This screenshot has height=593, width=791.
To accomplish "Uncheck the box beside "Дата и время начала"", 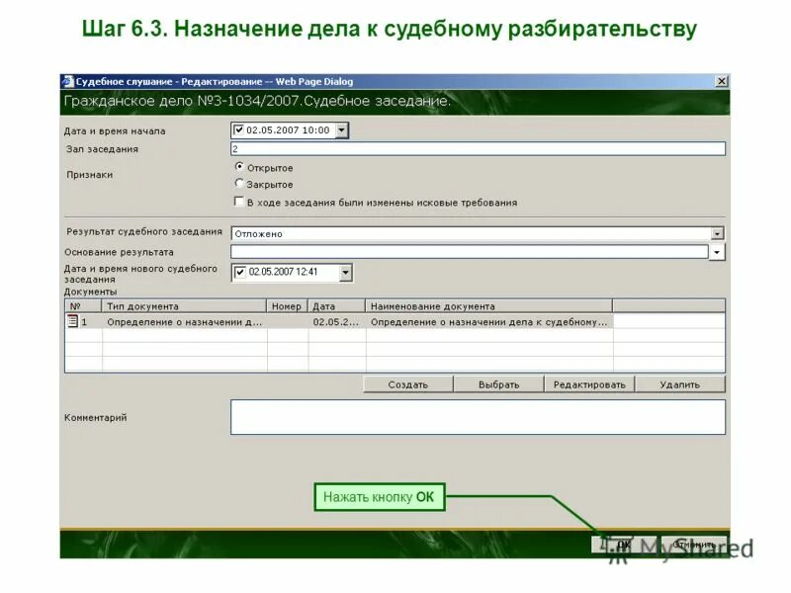I will (x=237, y=127).
